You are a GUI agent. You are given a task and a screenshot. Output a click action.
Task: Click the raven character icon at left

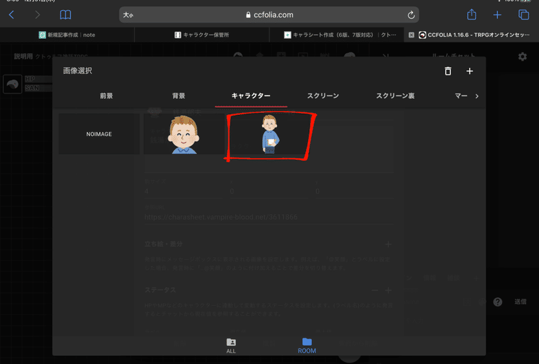[13, 84]
